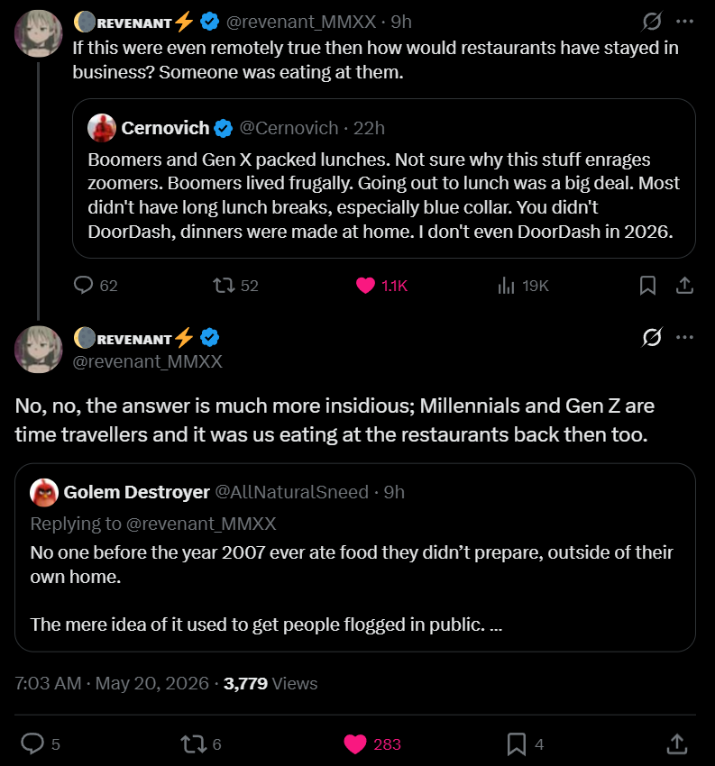This screenshot has height=766, width=715.
Task: Open quoted Cernovich tweet about packed lunches
Action: (383, 178)
